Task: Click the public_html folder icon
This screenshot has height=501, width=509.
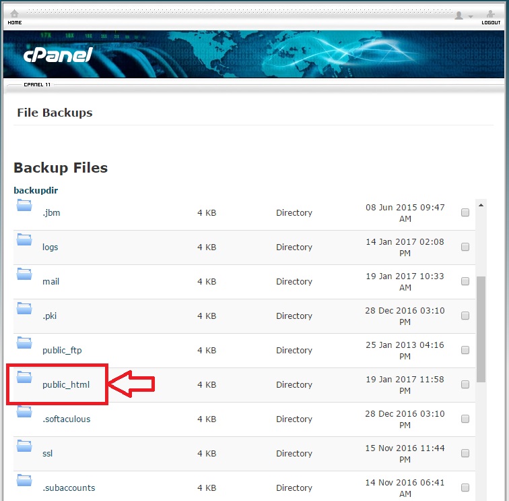Action: 24,377
